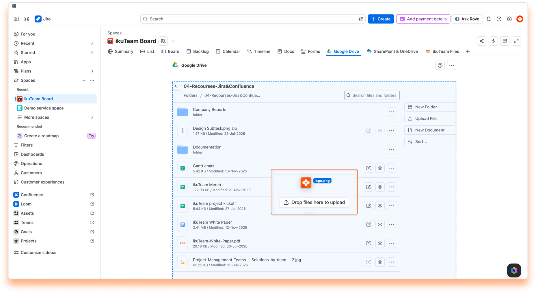Open the ikuTeam Board more actions menu
Image resolution: width=536 pixels, height=293 pixels.
174,41
